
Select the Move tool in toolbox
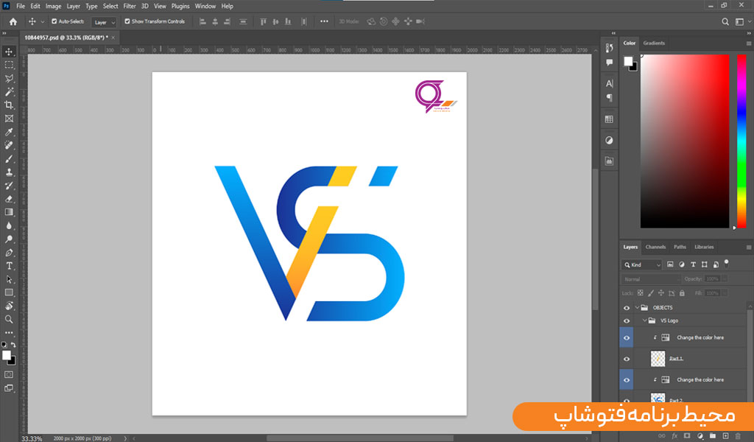pyautogui.click(x=9, y=52)
